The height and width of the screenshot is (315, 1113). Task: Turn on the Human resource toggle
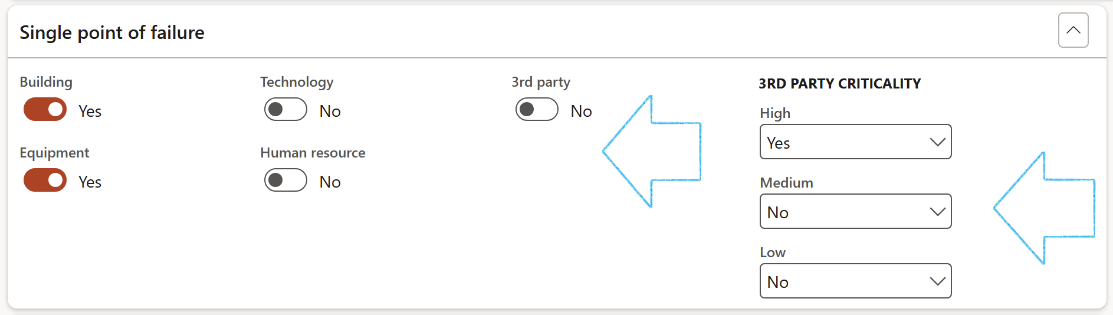coord(285,181)
